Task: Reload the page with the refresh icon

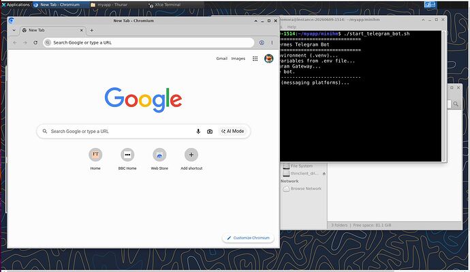Action: [35, 42]
